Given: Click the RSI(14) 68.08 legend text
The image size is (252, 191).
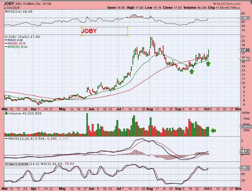Looking at the screenshot, I should [x=20, y=12].
